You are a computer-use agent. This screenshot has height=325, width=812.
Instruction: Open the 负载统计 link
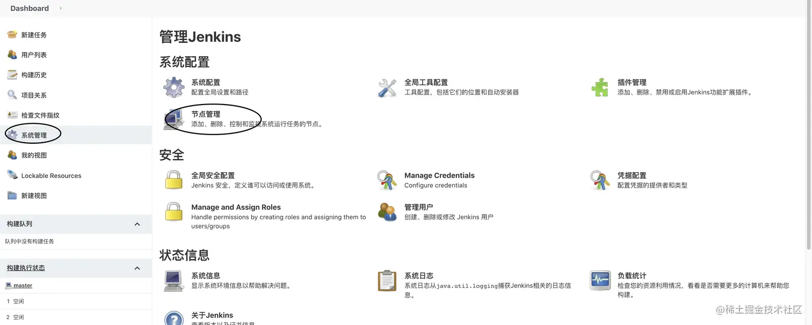[x=632, y=276]
